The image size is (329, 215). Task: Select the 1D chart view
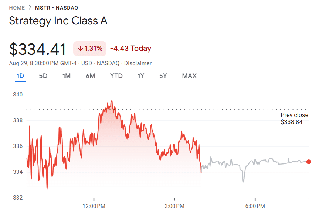coord(20,76)
